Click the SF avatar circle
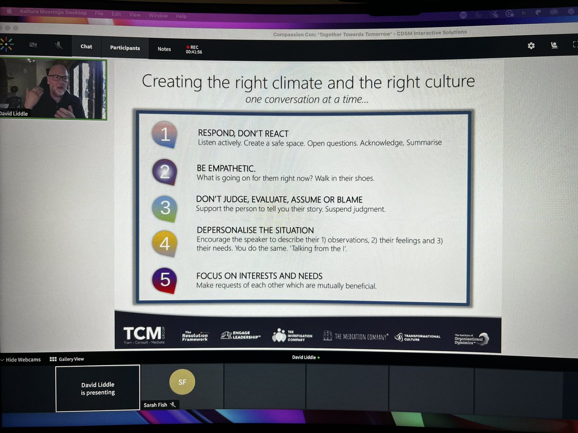 tap(182, 382)
